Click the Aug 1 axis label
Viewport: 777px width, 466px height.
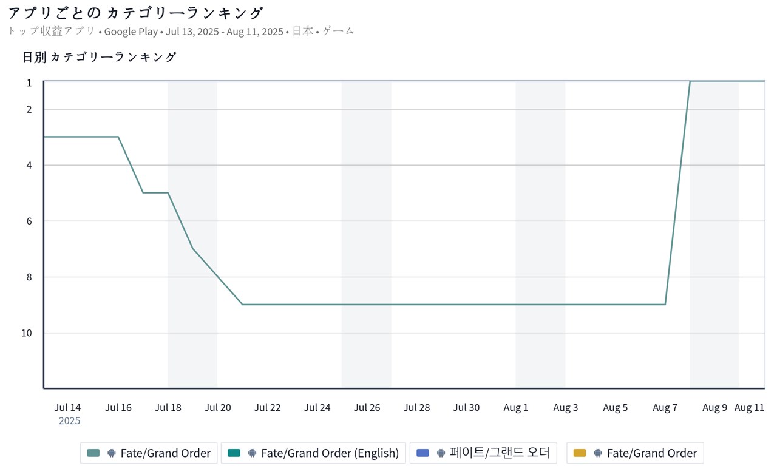click(516, 408)
